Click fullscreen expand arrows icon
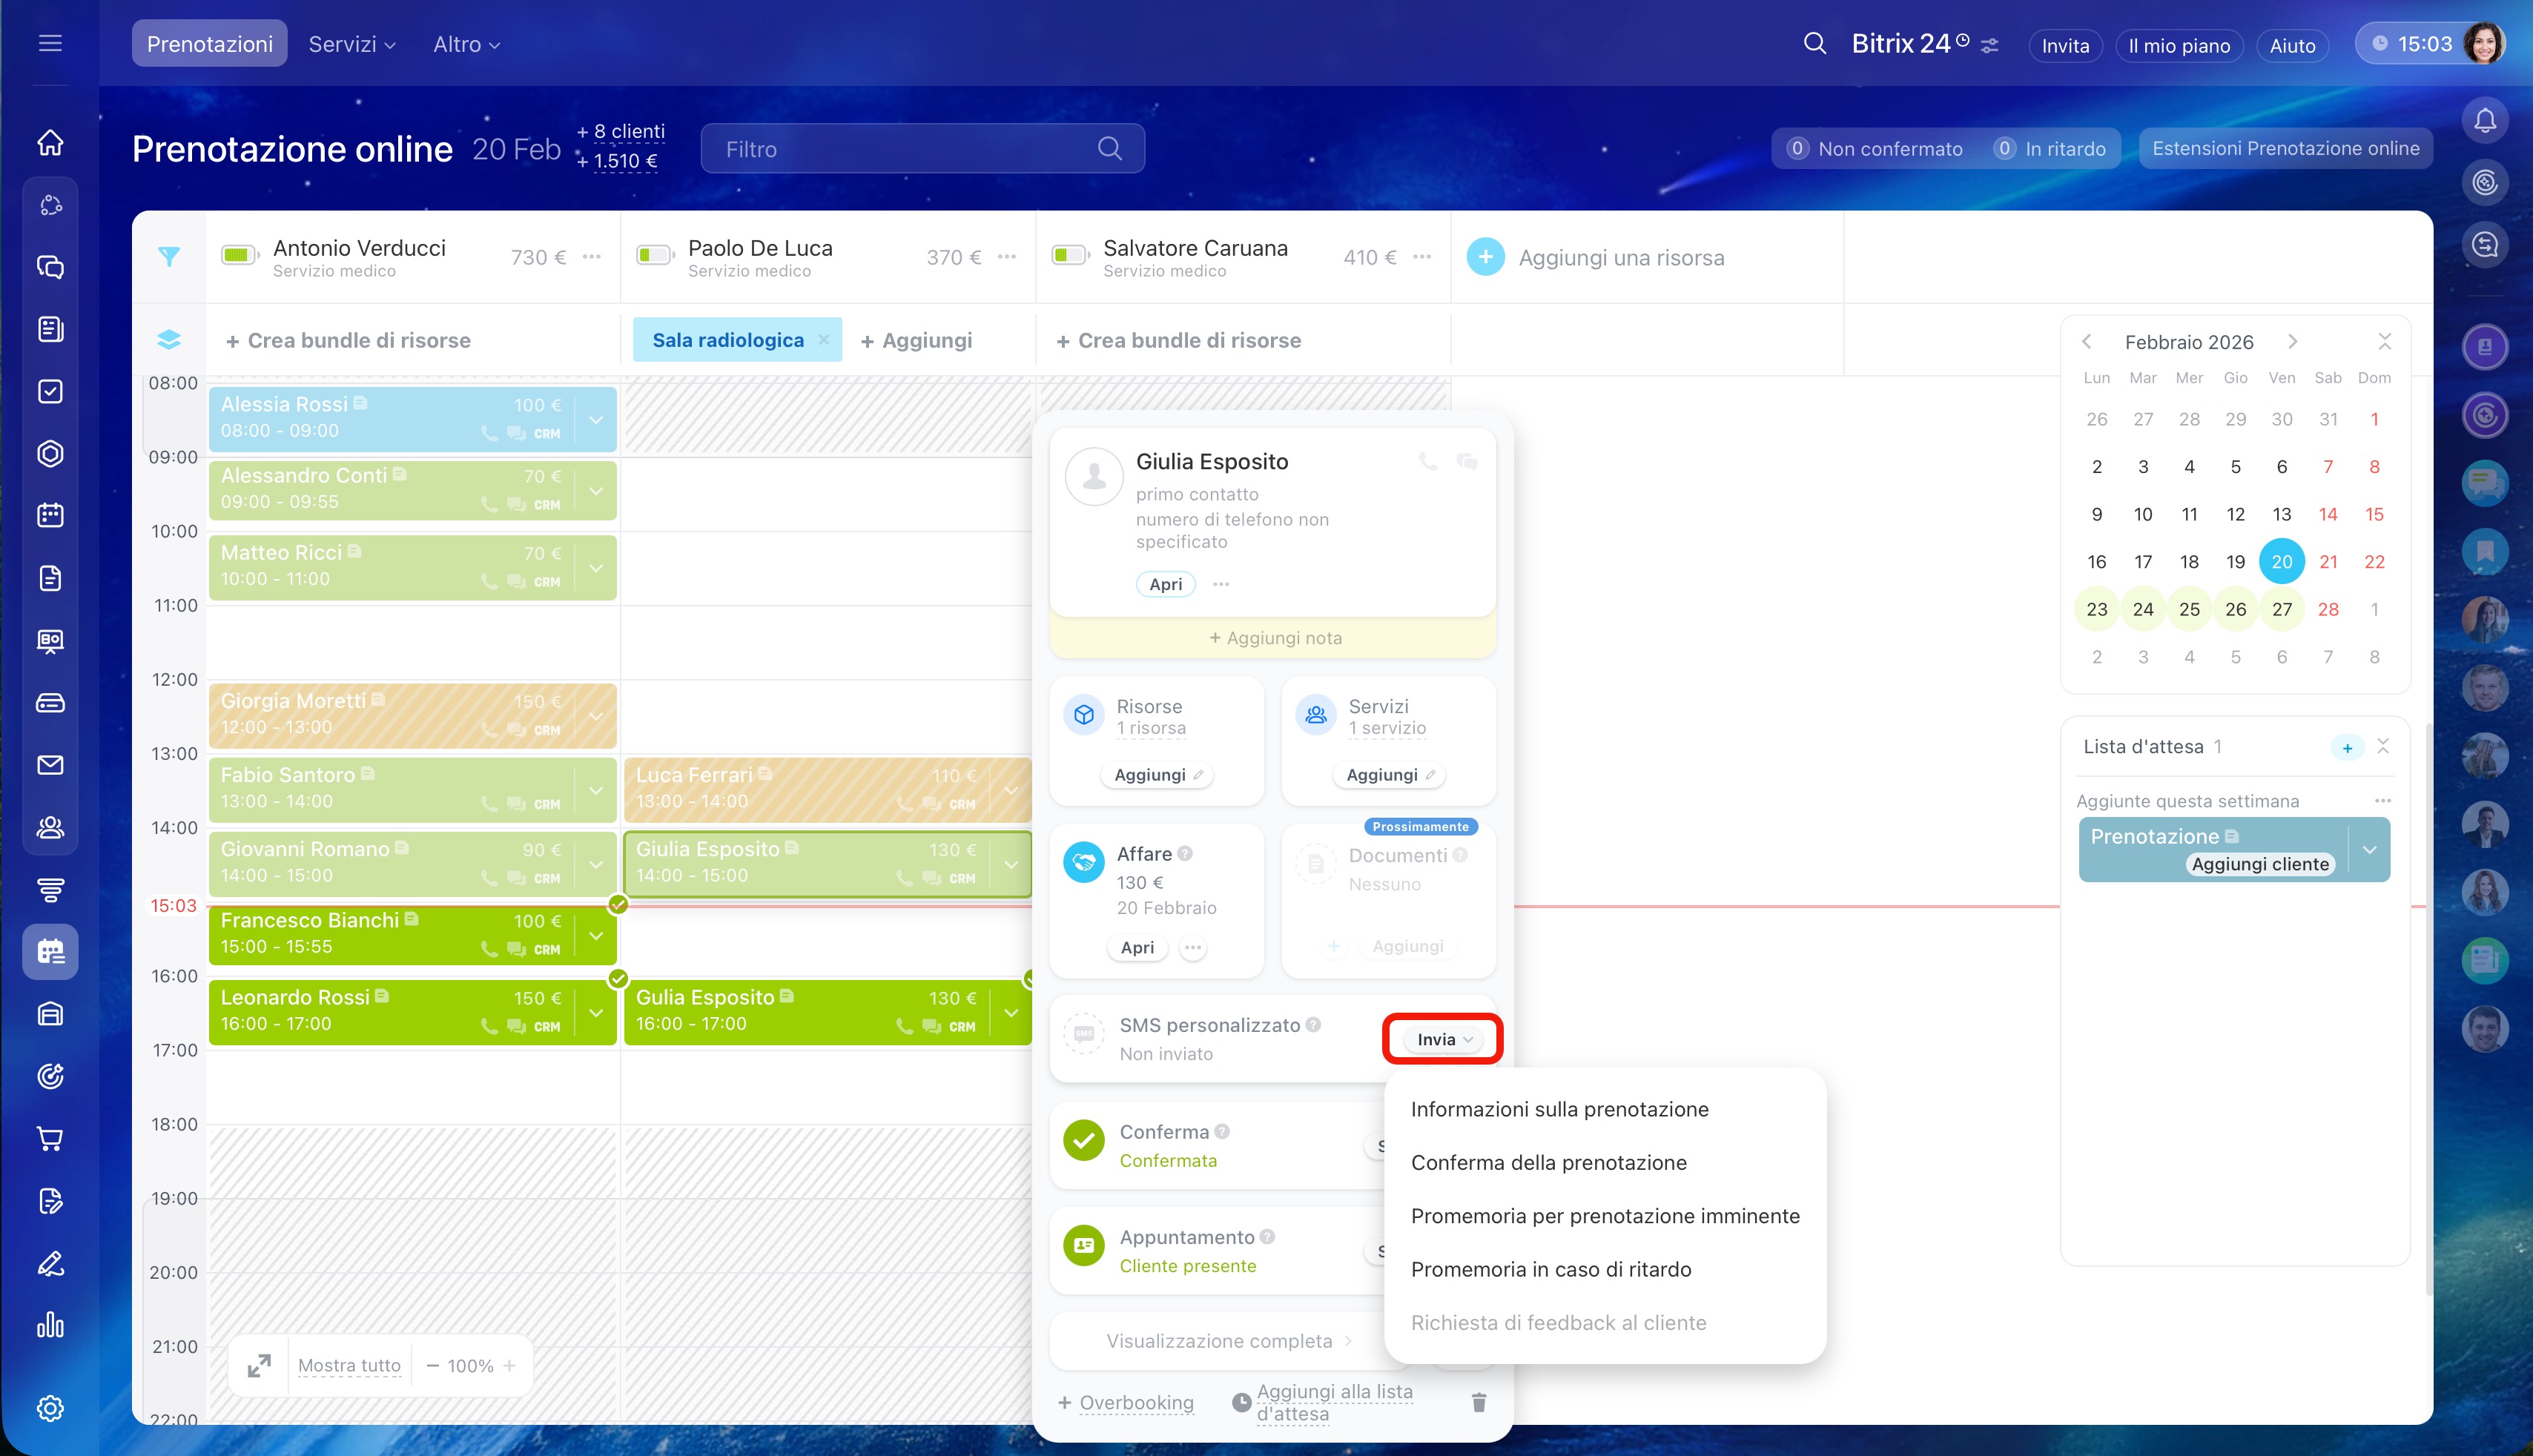 pyautogui.click(x=259, y=1365)
